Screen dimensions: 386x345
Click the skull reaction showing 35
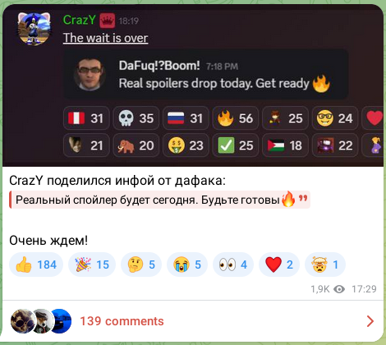pyautogui.click(x=136, y=118)
